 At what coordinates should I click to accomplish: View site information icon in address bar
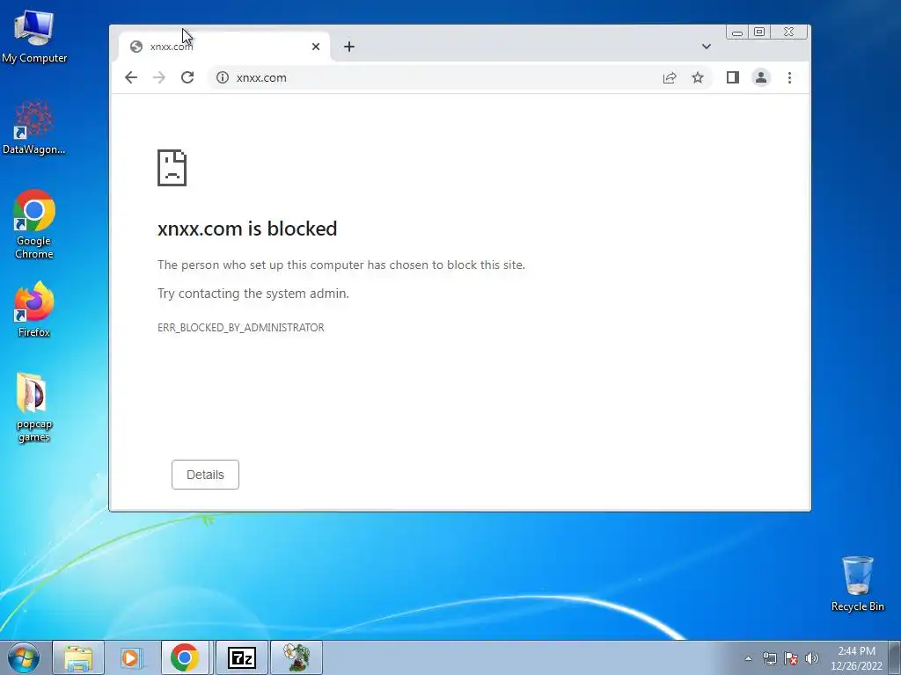coord(223,77)
